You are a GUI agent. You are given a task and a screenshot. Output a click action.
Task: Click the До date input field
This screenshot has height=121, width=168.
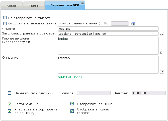pos(120,23)
